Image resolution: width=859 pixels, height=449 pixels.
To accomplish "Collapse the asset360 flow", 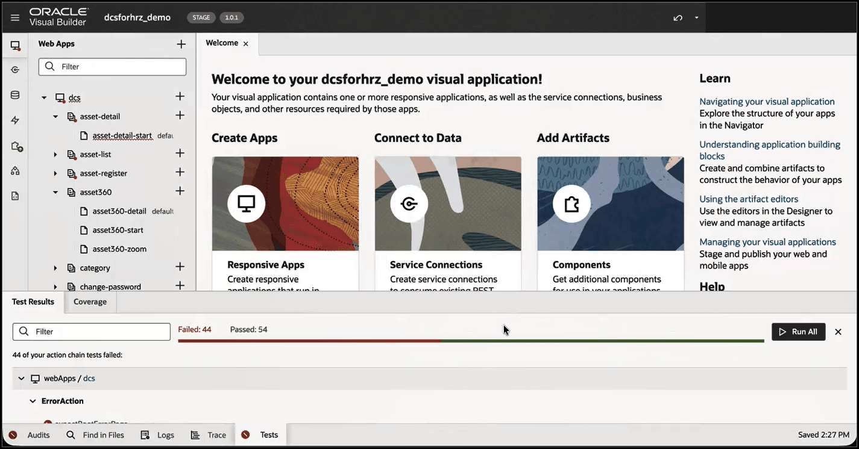I will click(x=55, y=193).
